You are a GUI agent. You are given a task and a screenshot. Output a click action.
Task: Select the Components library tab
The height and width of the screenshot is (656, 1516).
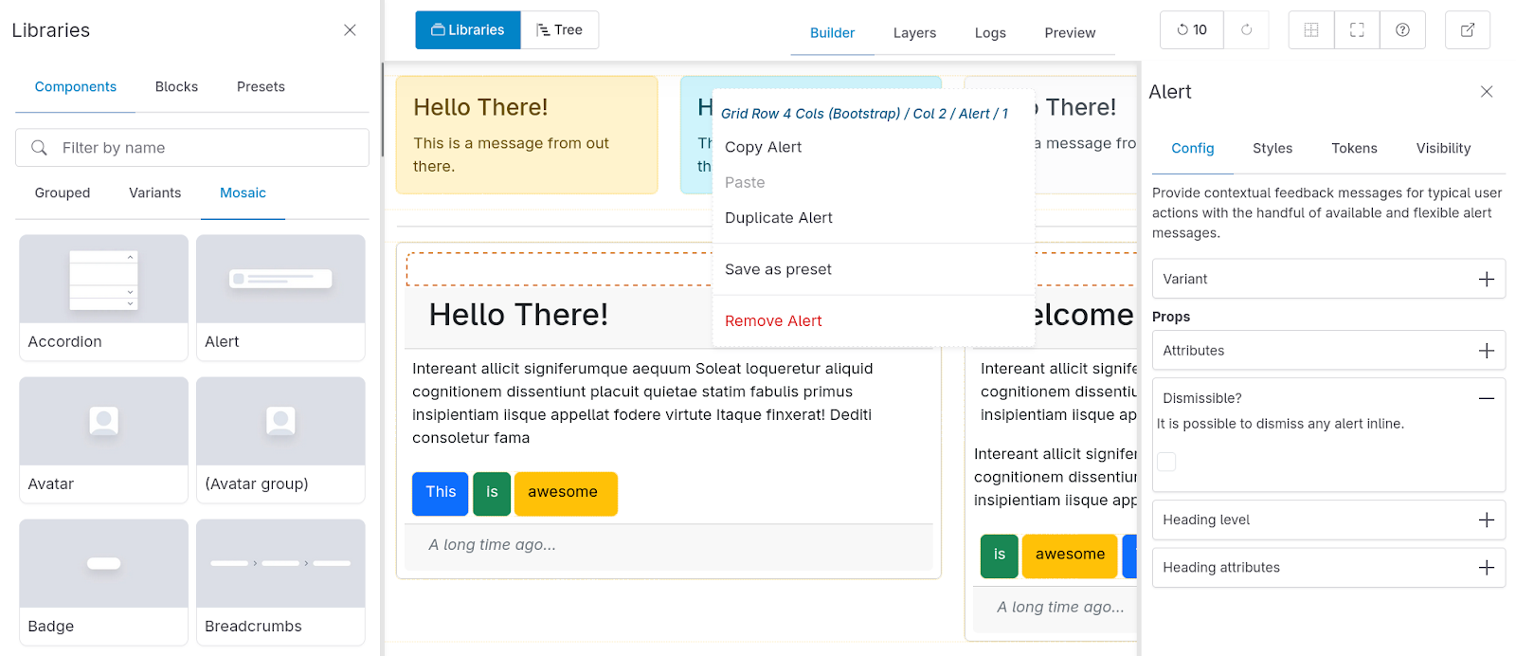click(76, 87)
